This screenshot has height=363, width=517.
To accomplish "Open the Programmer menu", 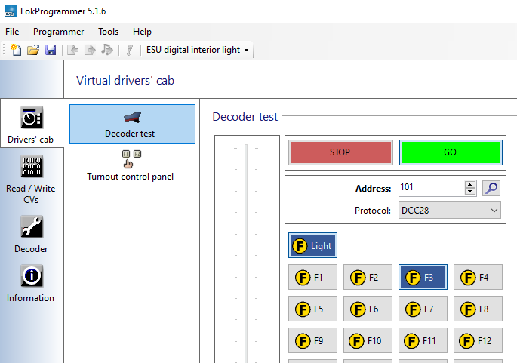I will (58, 32).
